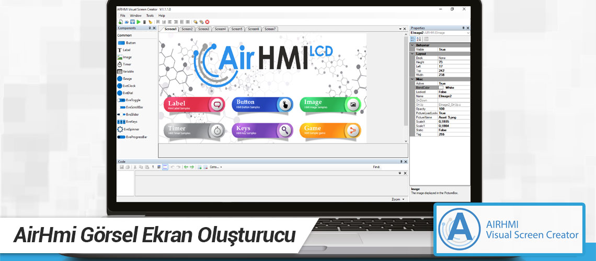
Task: Click green forward arrow in Code toolbar
Action: click(x=192, y=167)
